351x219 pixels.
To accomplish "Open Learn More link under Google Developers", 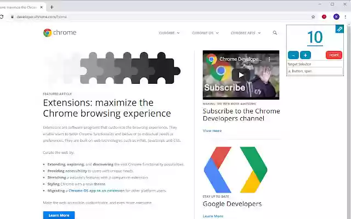I will 213,216.
